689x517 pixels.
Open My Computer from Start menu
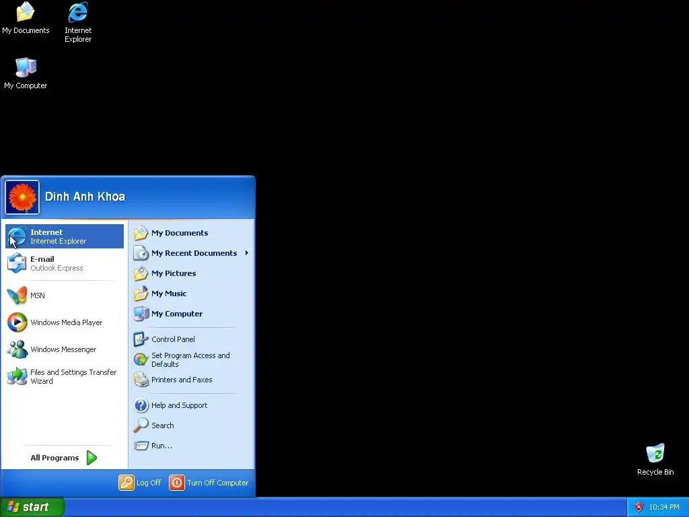point(192,314)
